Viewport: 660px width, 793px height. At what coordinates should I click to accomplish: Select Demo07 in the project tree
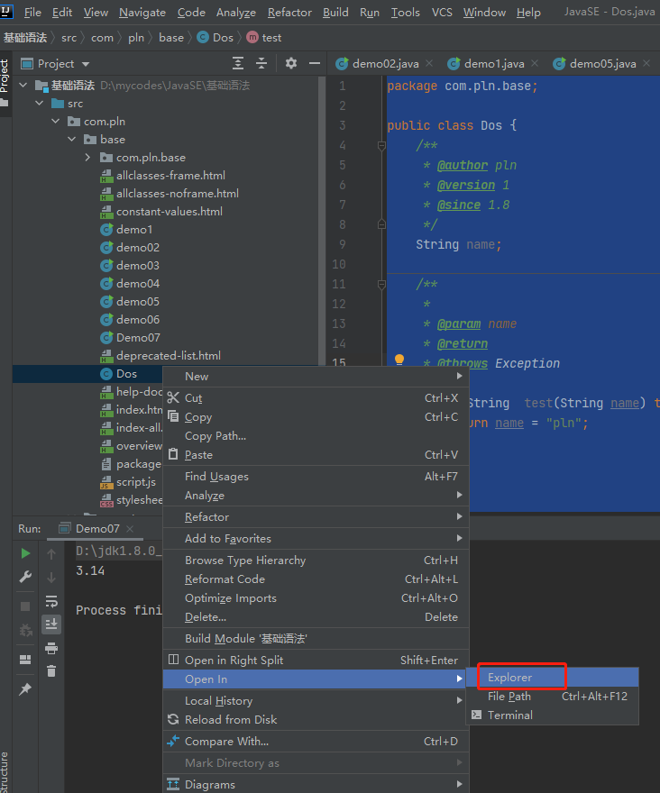(138, 337)
